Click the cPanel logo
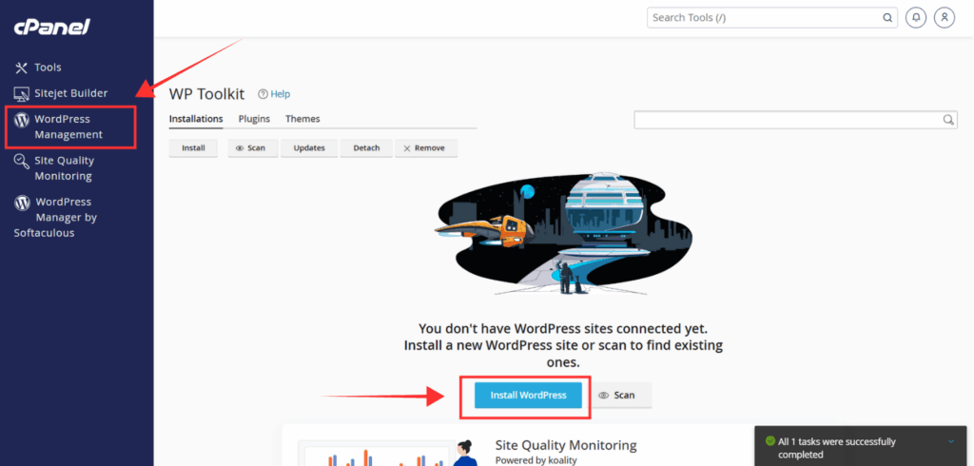 [x=52, y=26]
